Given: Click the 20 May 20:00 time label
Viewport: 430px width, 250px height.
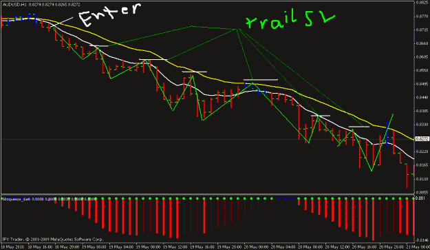Looking at the screenshot, I should (391, 247).
